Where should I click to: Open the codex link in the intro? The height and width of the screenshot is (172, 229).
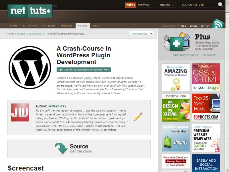pyautogui.click(x=88, y=78)
